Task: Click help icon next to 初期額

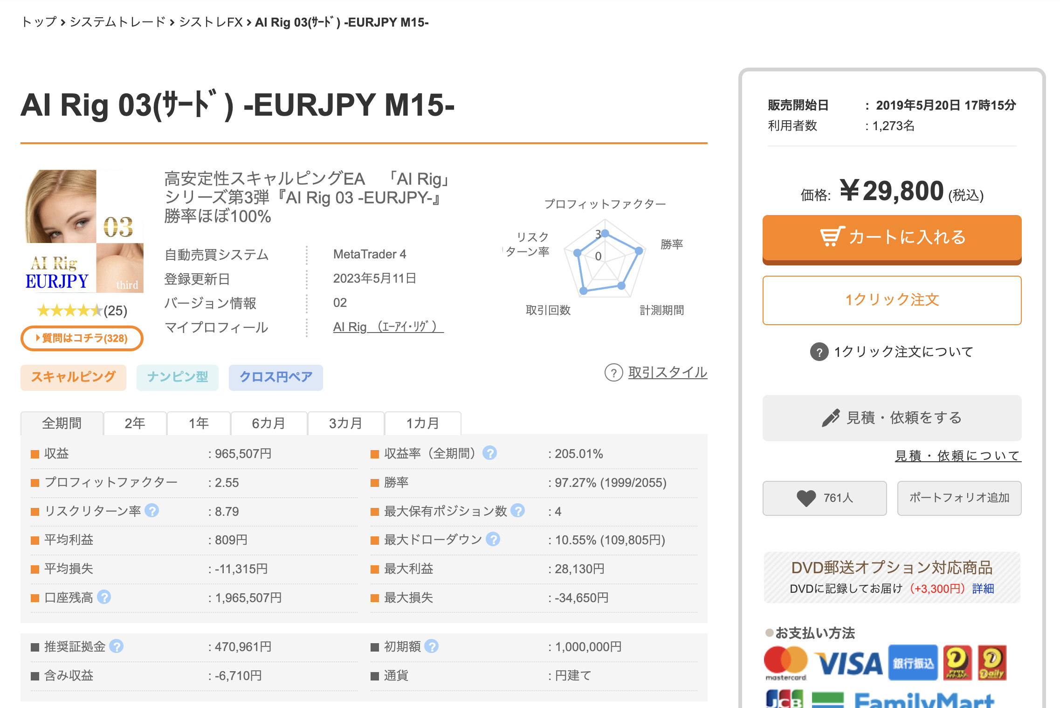Action: 432,646
